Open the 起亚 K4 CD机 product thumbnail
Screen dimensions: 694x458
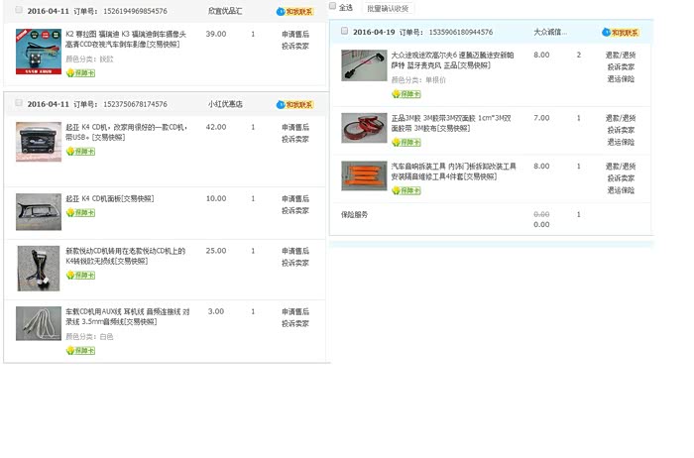[38, 142]
